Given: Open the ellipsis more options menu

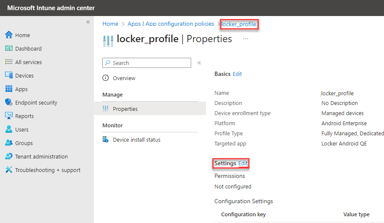Looking at the screenshot, I should coord(246,39).
